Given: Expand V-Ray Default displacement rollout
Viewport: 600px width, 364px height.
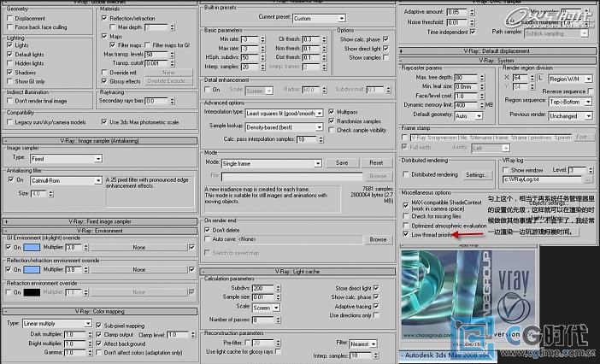Looking at the screenshot, I should (x=497, y=51).
